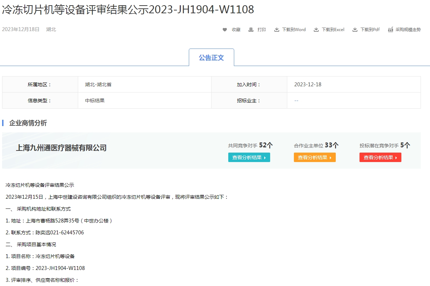Open the 公告正文 tab
This screenshot has height=286, width=430.
(211, 58)
